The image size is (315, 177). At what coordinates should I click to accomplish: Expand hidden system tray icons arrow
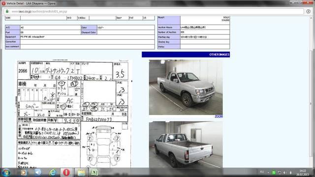coord(268,173)
